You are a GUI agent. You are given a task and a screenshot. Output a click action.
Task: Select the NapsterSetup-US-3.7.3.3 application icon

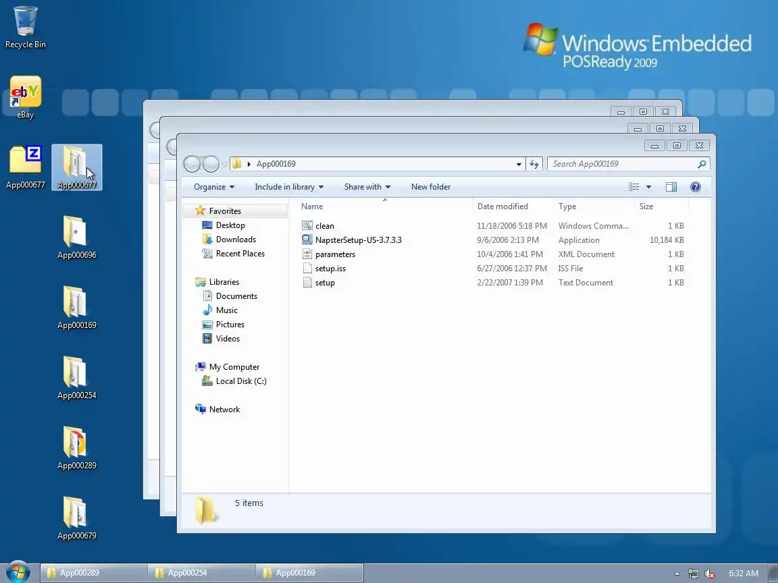[307, 240]
